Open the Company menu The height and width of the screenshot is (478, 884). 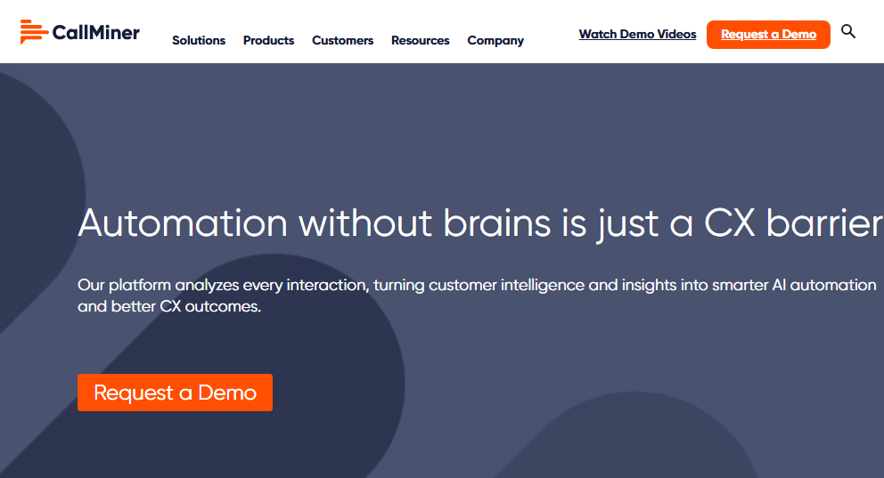coord(495,41)
